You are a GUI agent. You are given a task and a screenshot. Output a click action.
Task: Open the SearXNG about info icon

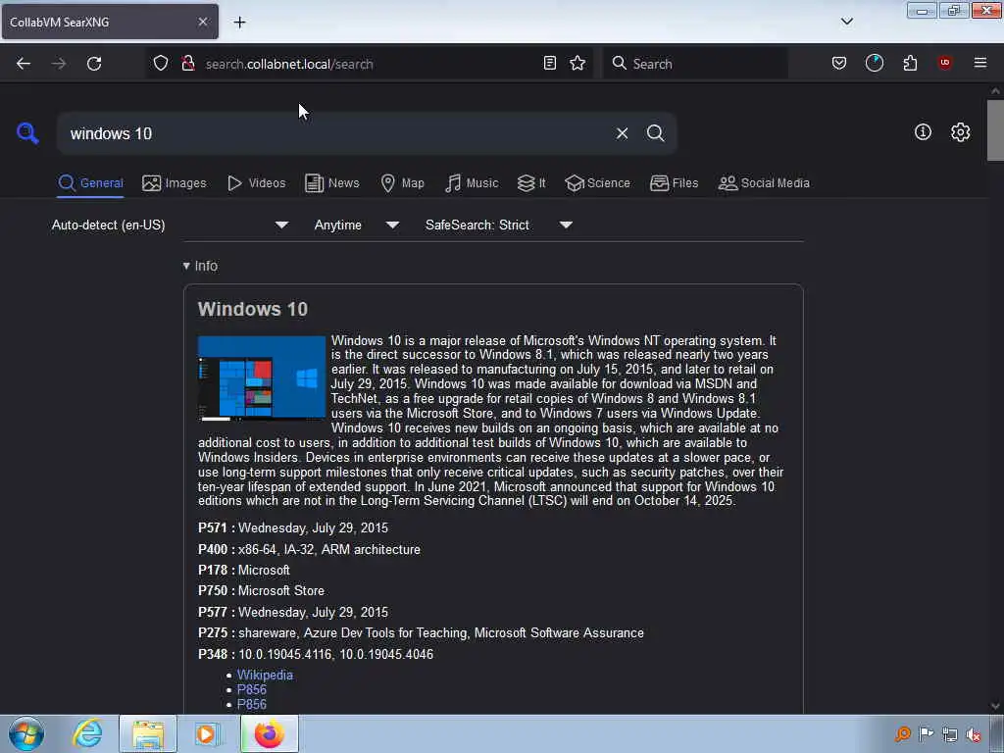point(923,132)
